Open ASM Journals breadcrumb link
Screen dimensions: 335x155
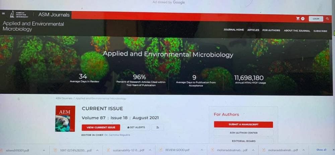(x=64, y=98)
